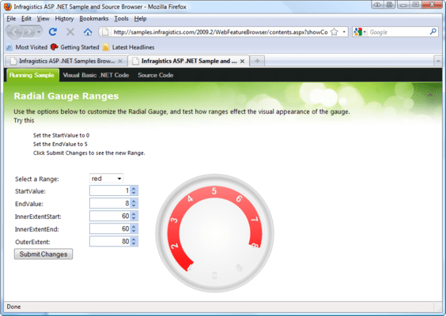Close the active Sample and Source tab

click(242, 61)
